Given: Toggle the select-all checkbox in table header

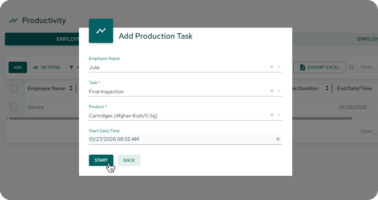Looking at the screenshot, I should (14, 88).
